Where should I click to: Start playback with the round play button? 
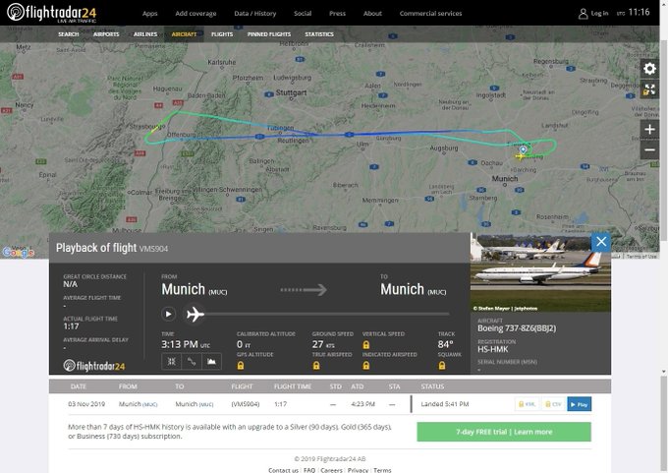pos(168,315)
